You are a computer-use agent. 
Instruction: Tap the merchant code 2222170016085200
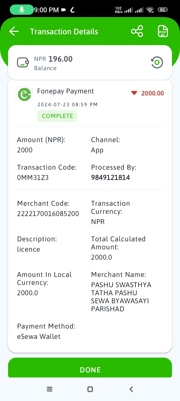click(48, 214)
